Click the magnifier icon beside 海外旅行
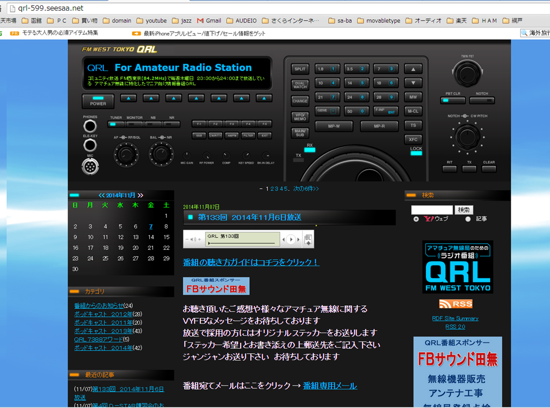 pyautogui.click(x=524, y=33)
